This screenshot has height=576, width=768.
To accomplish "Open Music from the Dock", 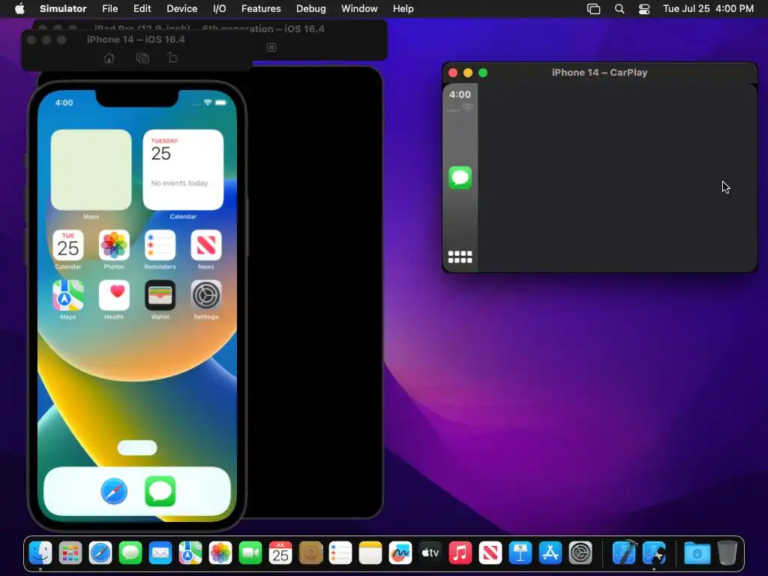I will click(460, 553).
